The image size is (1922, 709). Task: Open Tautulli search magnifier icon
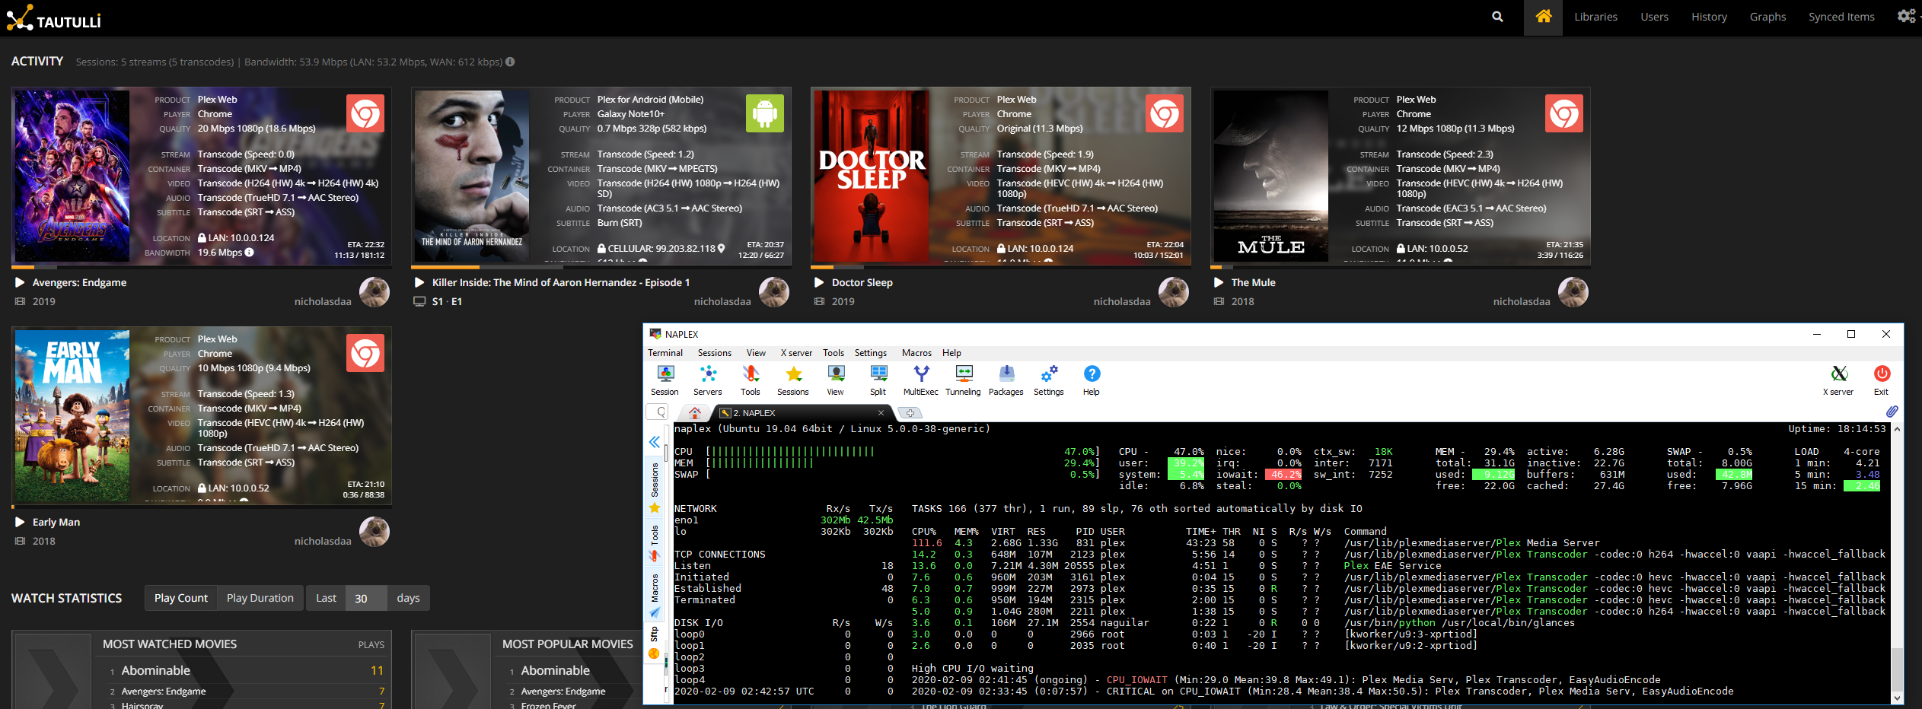(x=1497, y=17)
